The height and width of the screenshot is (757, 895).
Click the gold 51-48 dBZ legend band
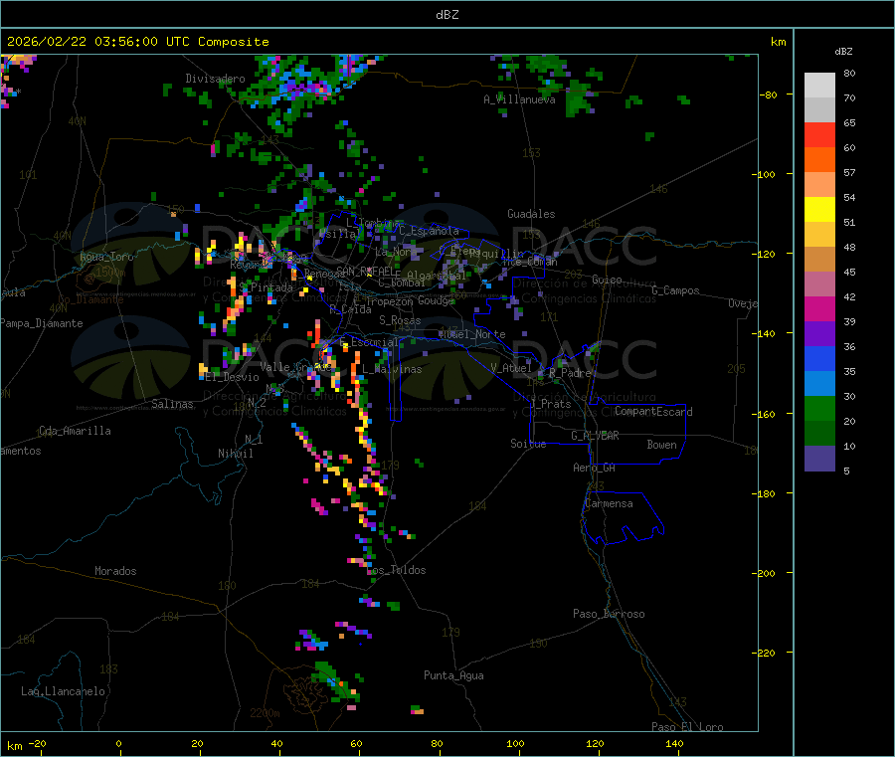pyautogui.click(x=819, y=235)
